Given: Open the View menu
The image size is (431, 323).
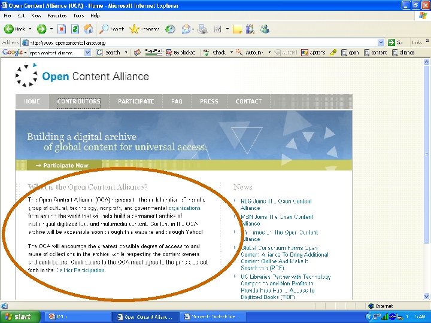Looking at the screenshot, I should (x=36, y=16).
